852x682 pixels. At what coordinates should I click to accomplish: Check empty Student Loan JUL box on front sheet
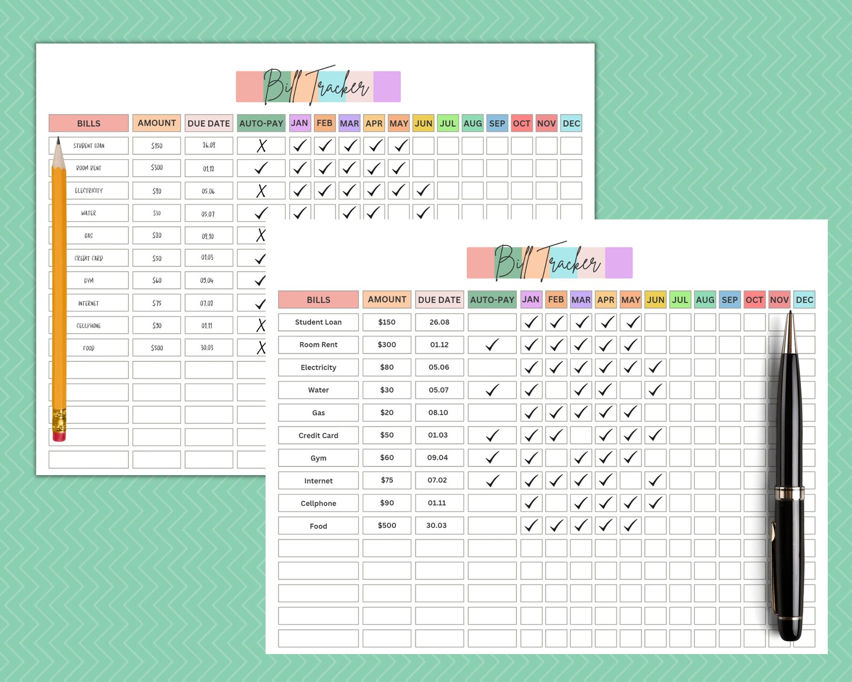tap(680, 322)
